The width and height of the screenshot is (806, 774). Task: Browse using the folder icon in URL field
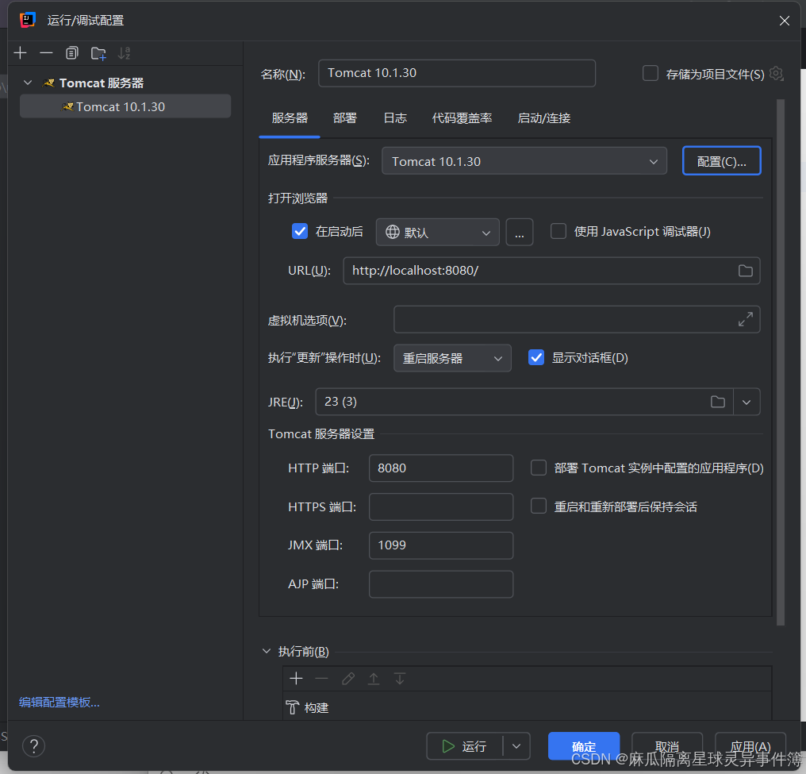(x=746, y=271)
